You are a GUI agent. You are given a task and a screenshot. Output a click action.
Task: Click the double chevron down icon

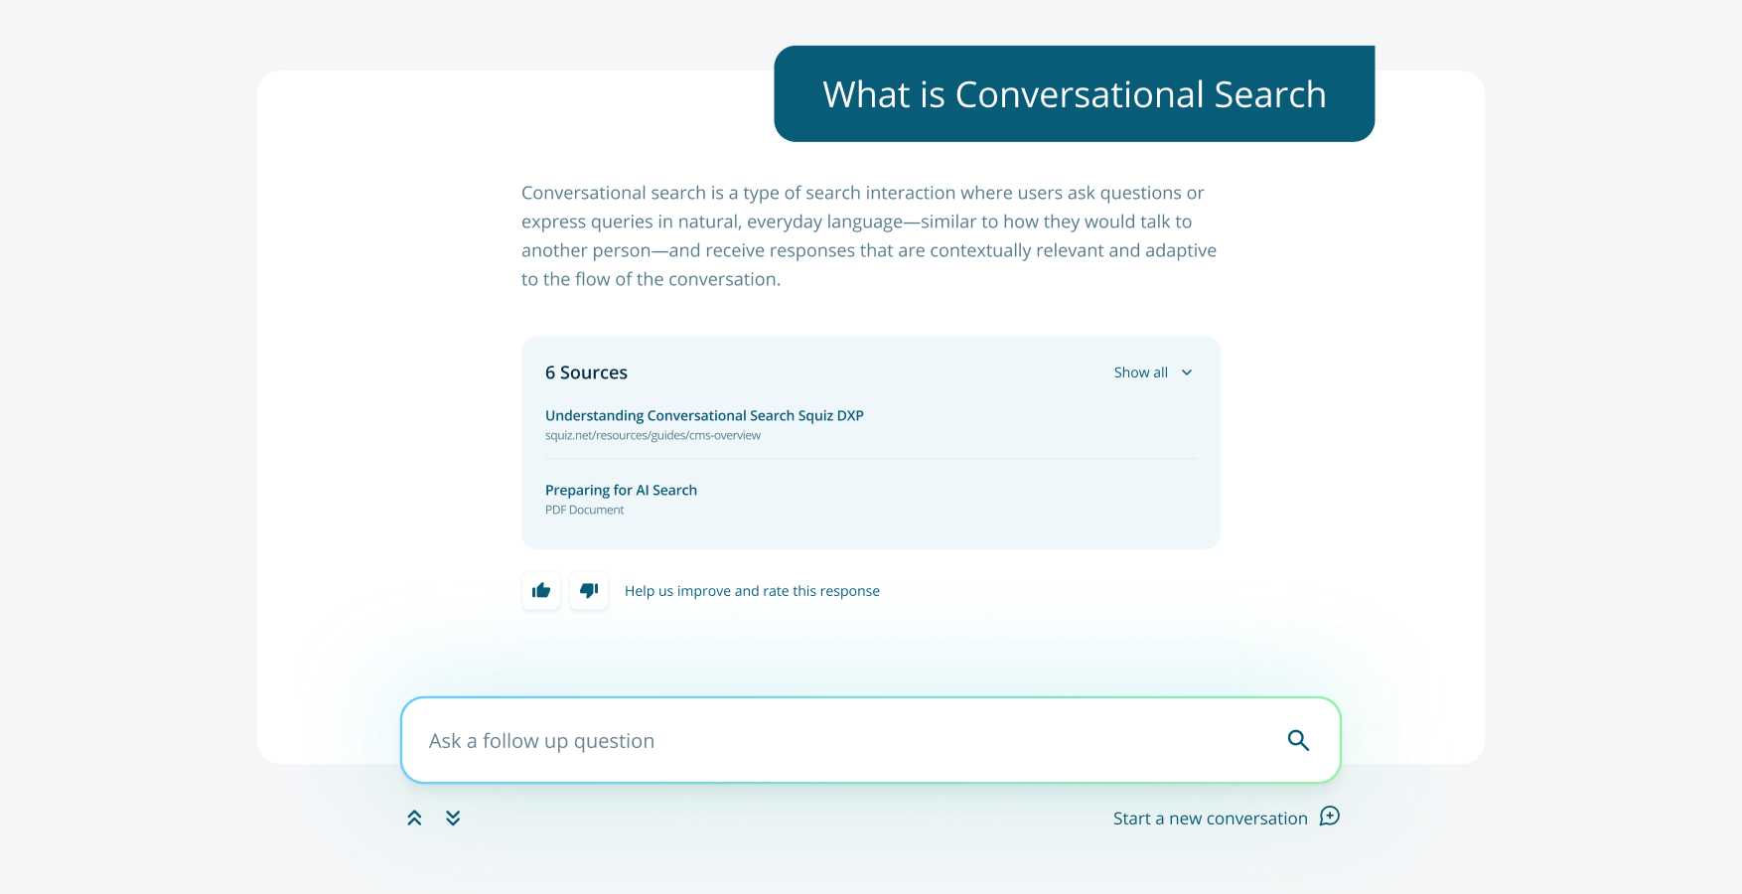point(453,818)
